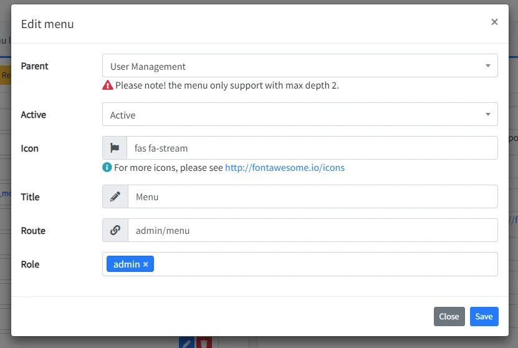The width and height of the screenshot is (518, 348).
Task: Remove the admin role tag with its x
Action: 146,264
